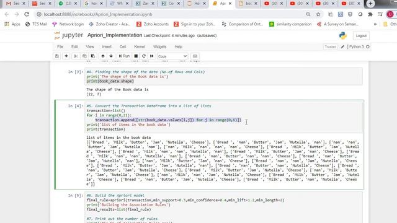Restart kernel and rerun all with fast-forward icon
Image resolution: width=397 pixels, height=223 pixels.
coord(151,56)
